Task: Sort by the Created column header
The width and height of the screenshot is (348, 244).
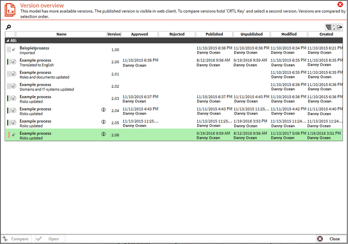Action: (x=326, y=34)
